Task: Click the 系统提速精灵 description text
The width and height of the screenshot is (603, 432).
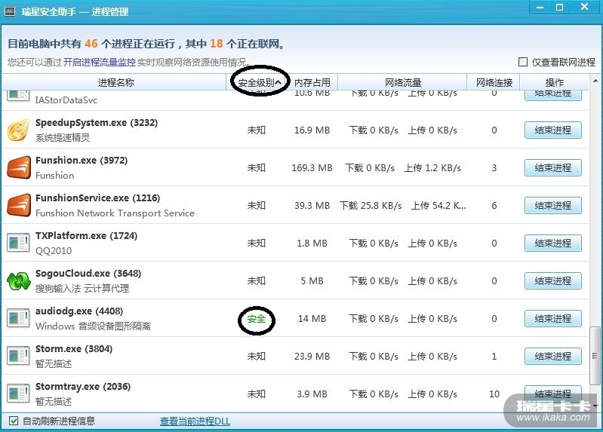Action: (x=63, y=138)
